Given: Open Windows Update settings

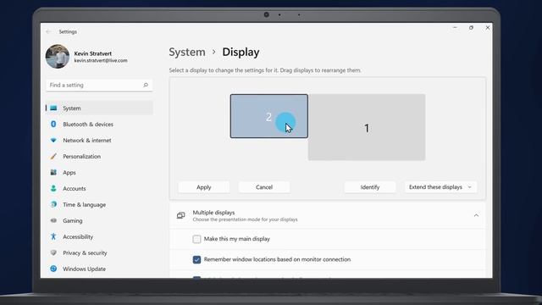Looking at the screenshot, I should 99,269.
